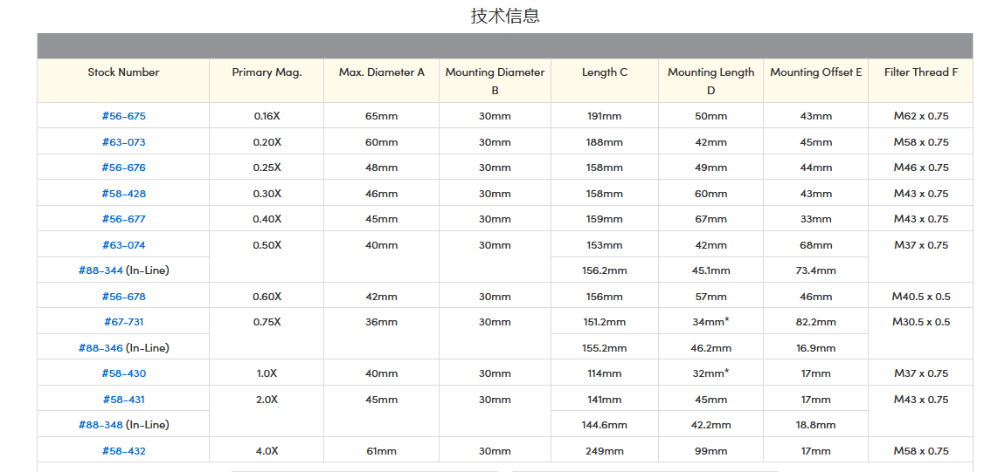Click the #56-676 product link
The image size is (984, 472).
pos(123,168)
